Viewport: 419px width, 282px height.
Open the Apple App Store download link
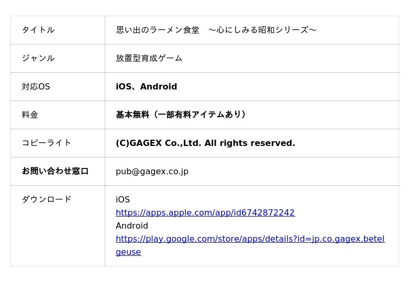[x=205, y=213]
